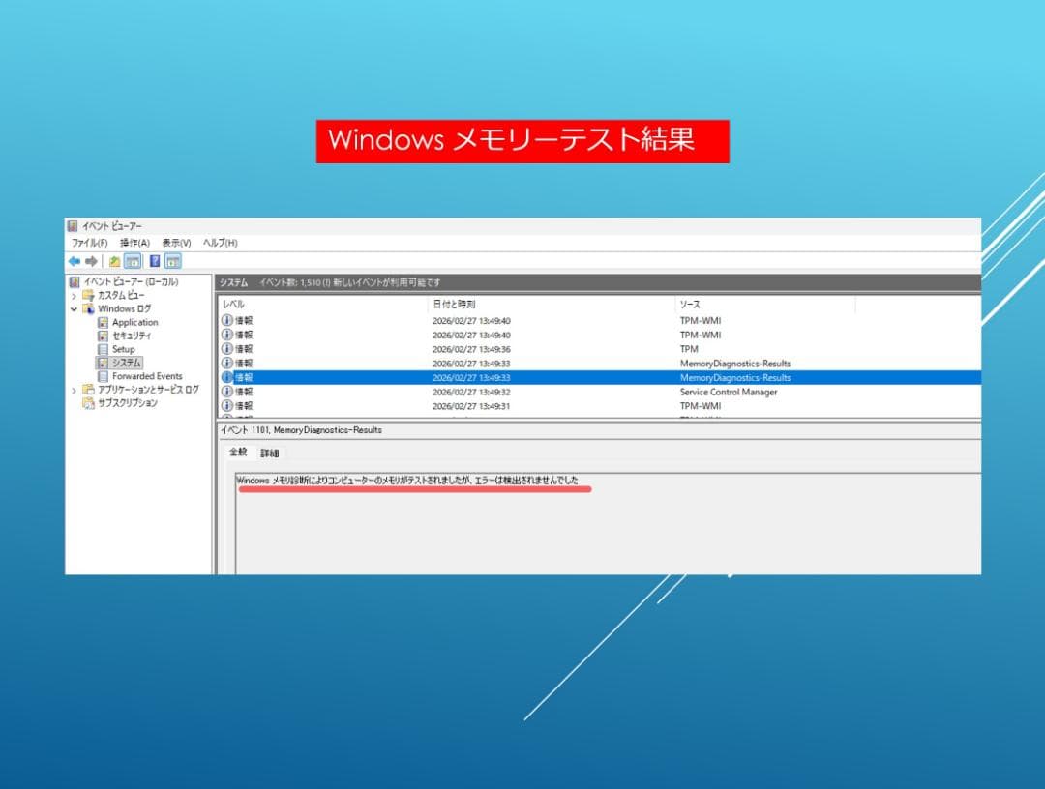Image resolution: width=1045 pixels, height=789 pixels.
Task: Select カスタム ビュー in the tree
Action: [121, 295]
